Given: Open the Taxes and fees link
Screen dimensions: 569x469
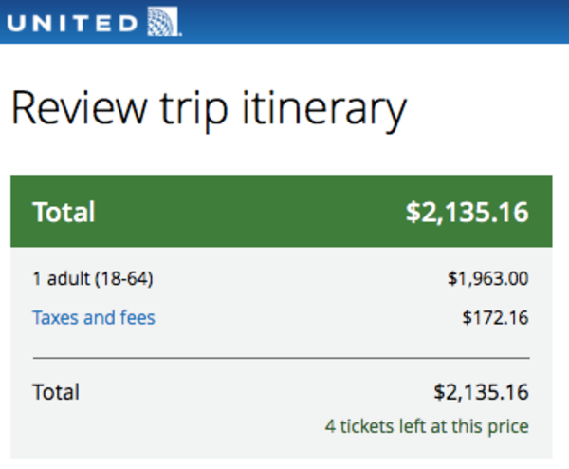Looking at the screenshot, I should 93,317.
